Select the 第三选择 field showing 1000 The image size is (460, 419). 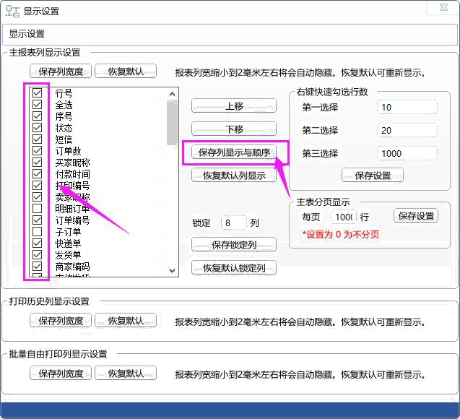(407, 154)
